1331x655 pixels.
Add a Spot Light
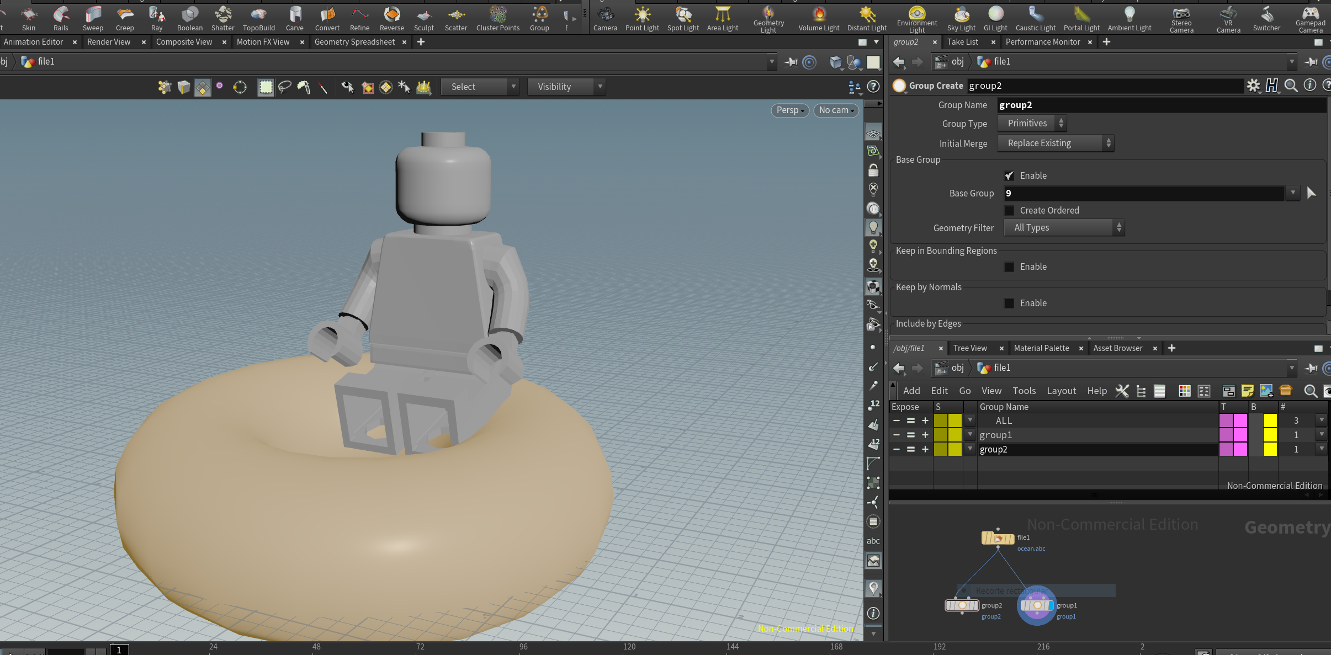[683, 18]
